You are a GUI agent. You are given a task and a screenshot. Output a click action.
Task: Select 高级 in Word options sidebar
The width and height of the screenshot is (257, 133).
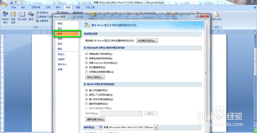[x=67, y=49]
